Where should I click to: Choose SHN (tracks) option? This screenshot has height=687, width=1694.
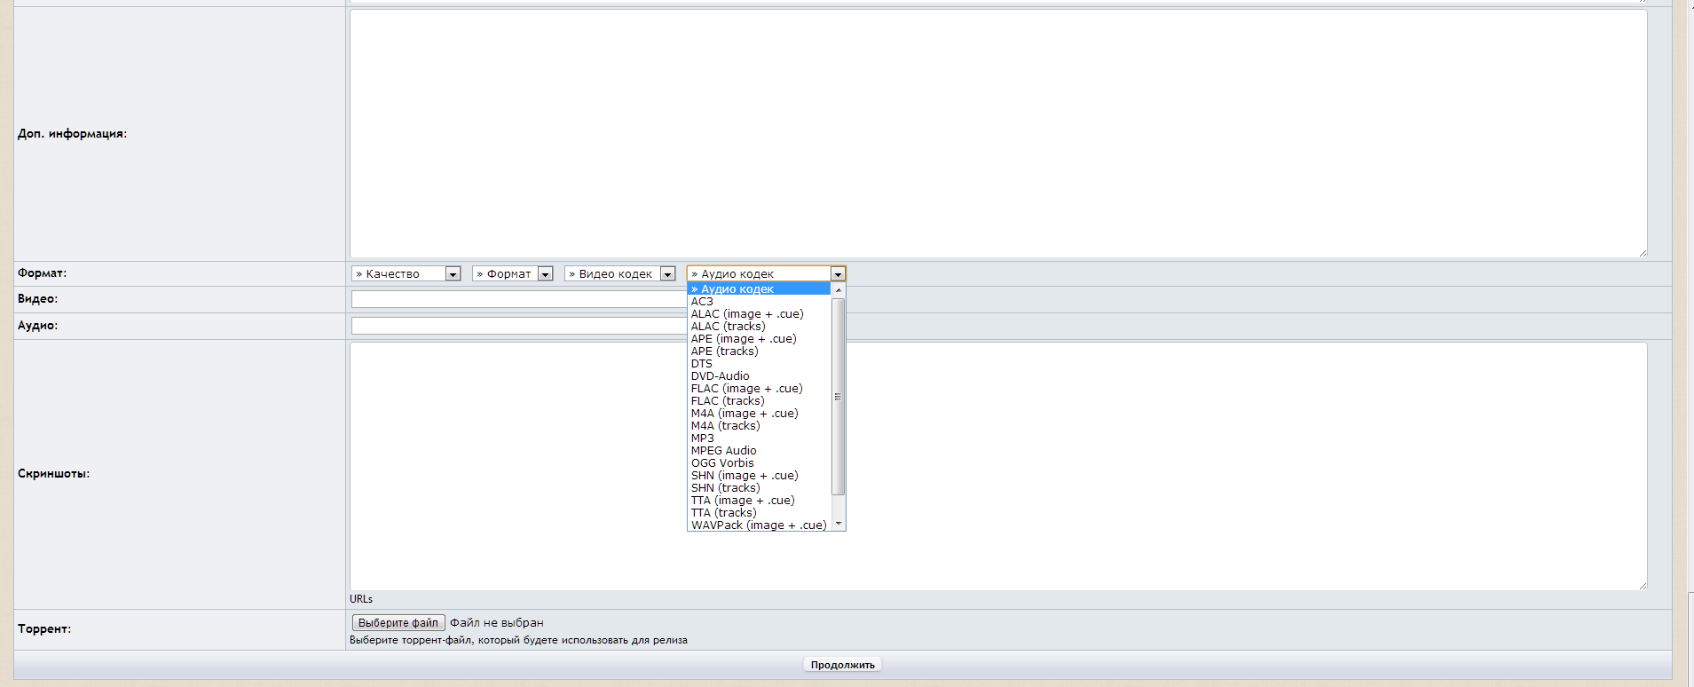point(760,488)
